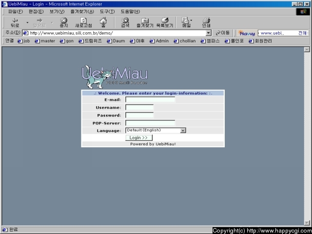
Task: Click the POP-Server input field
Action: click(x=150, y=123)
